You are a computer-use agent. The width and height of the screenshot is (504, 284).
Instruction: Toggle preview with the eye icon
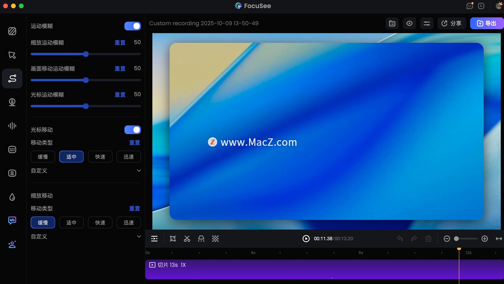(409, 23)
